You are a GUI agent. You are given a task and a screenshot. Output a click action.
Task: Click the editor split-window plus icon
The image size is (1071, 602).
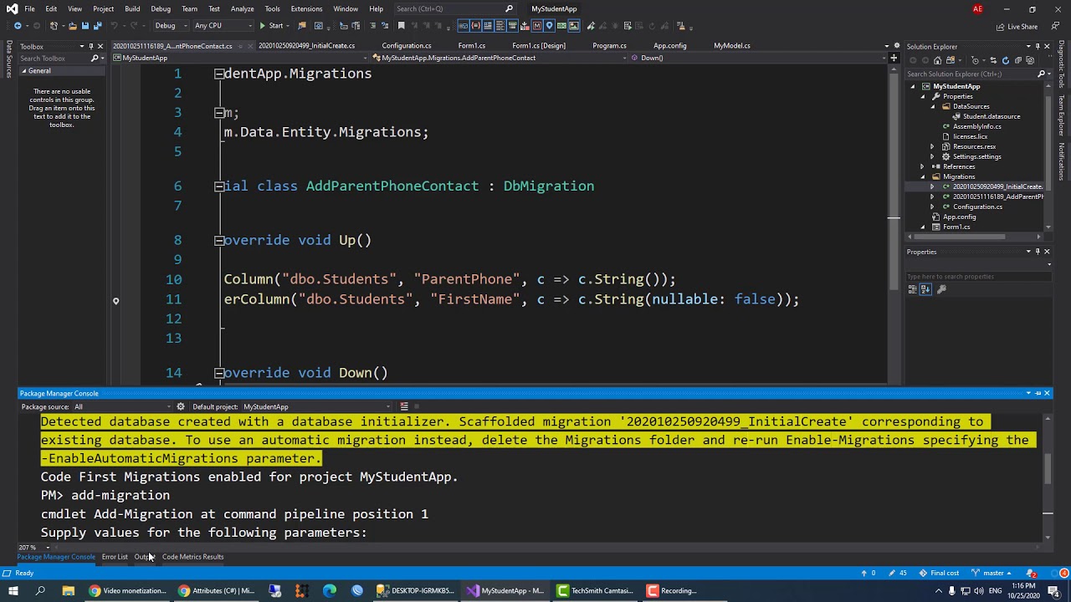point(894,58)
